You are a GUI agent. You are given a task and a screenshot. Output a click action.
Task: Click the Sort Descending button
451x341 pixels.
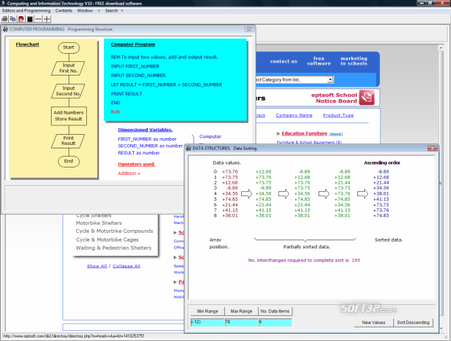click(412, 322)
